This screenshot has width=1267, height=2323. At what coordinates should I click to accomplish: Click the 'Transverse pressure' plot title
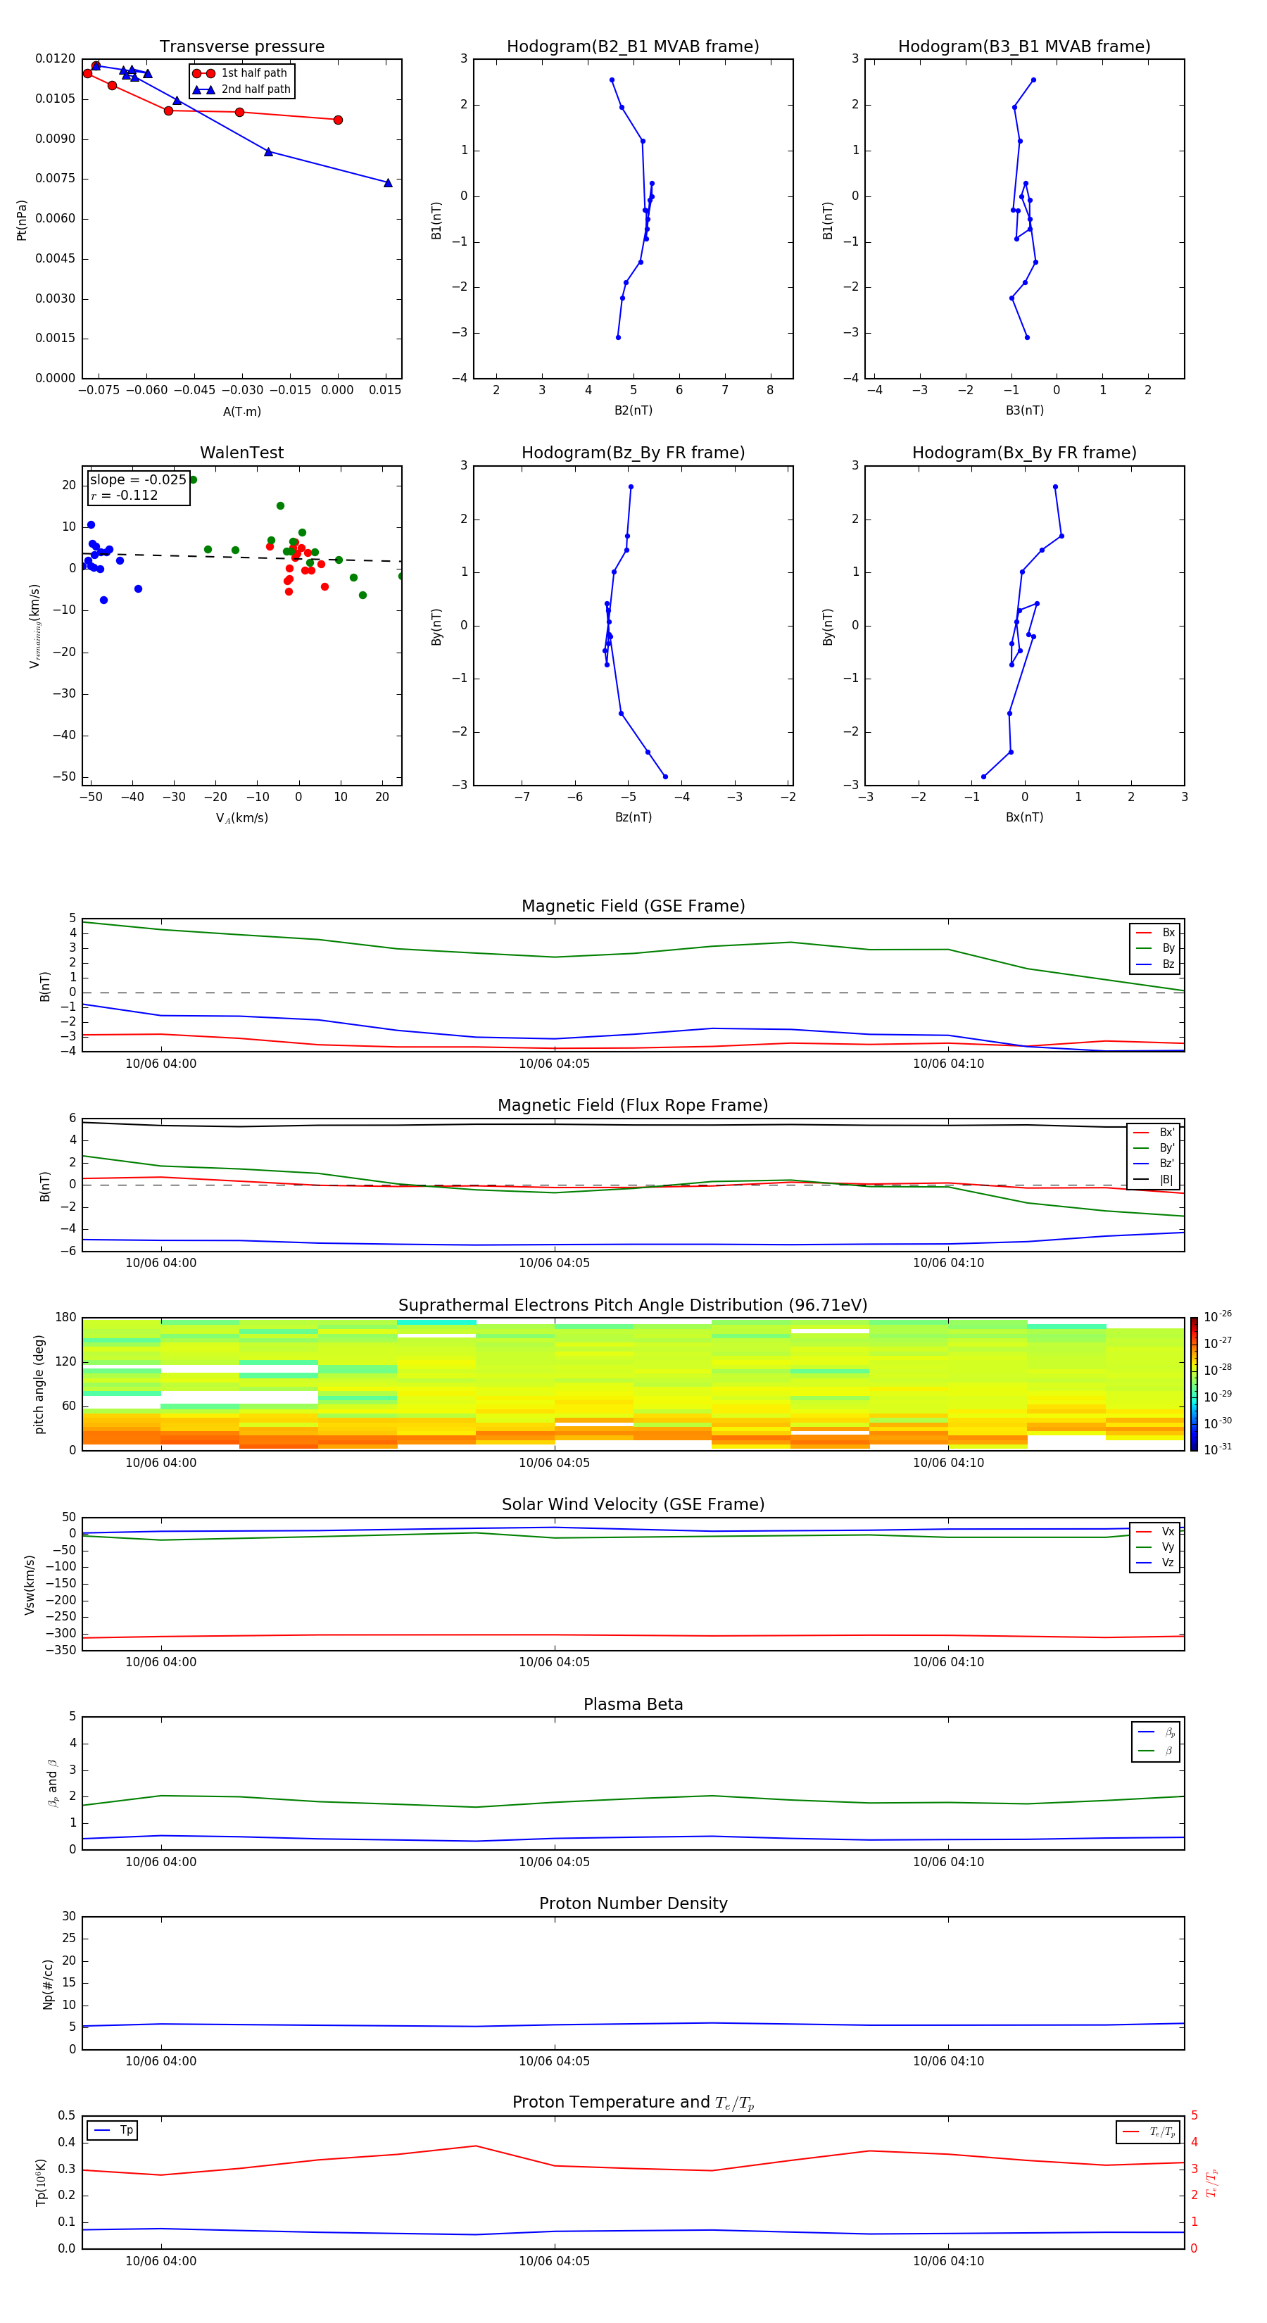click(241, 47)
